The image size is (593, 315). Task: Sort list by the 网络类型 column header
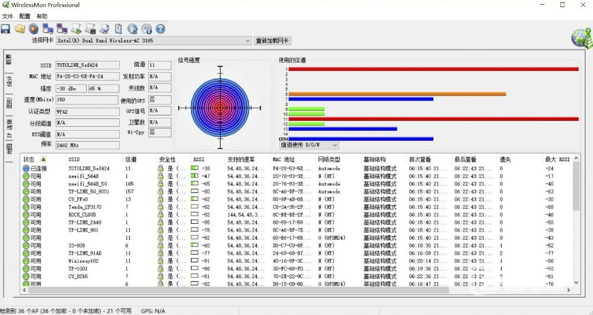(x=339, y=159)
